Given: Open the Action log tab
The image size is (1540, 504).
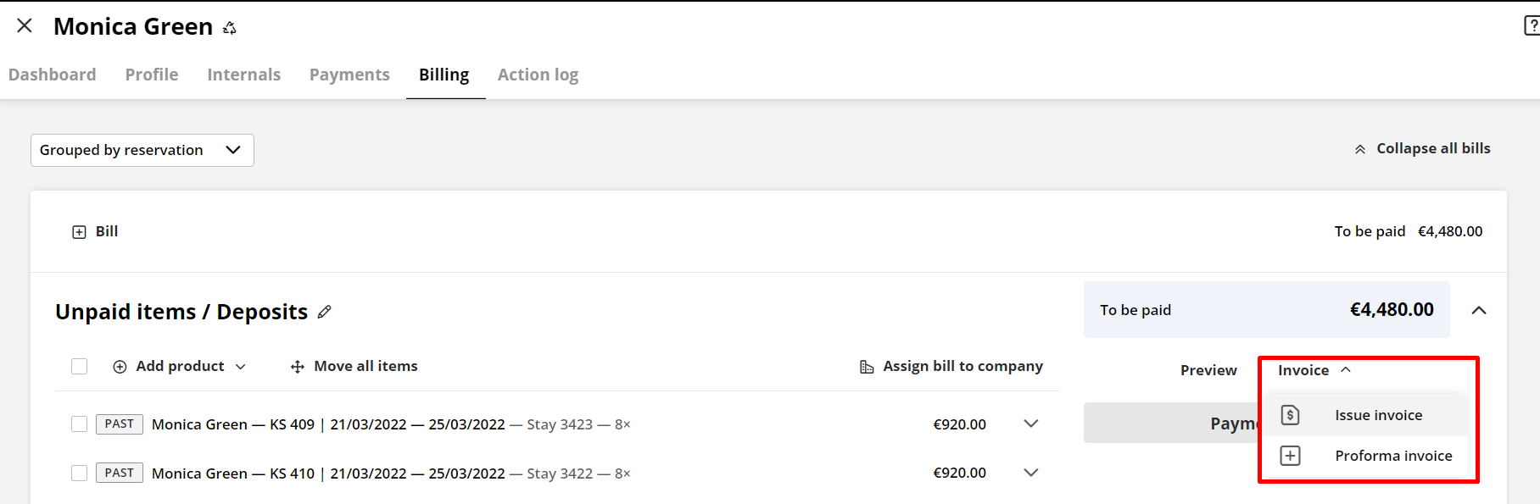Looking at the screenshot, I should (538, 75).
